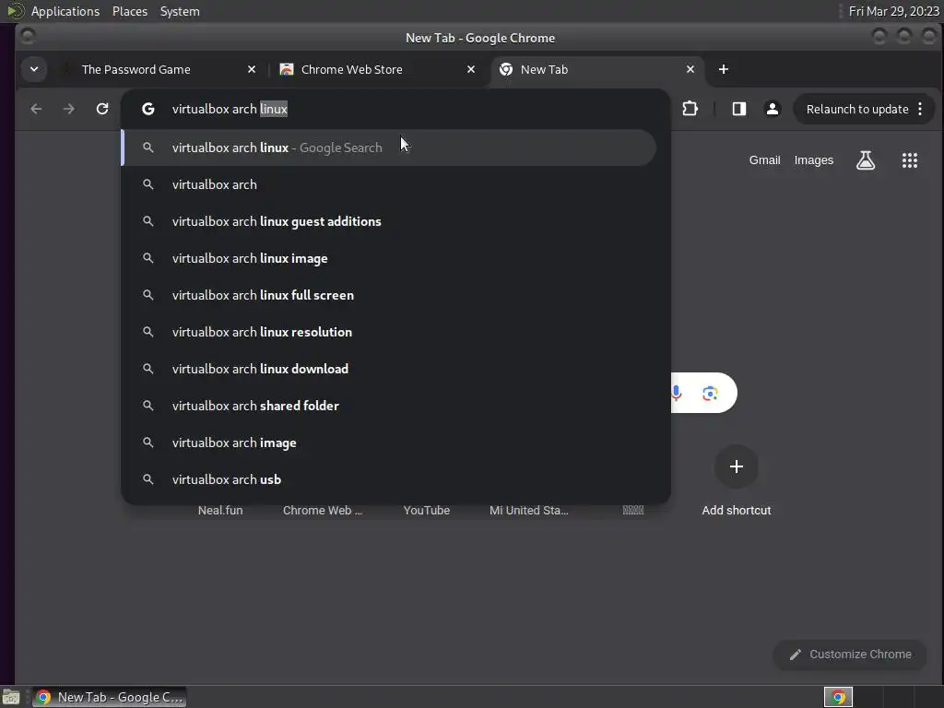Start voice search with the microphone icon
Screen dimensions: 944x708
pyautogui.click(x=677, y=393)
